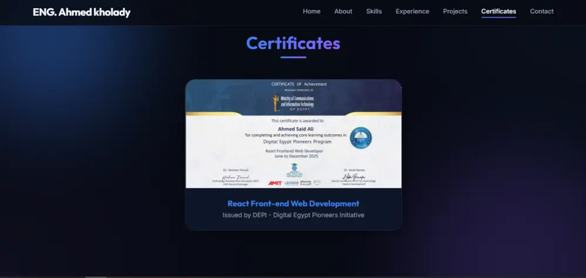Click the AMIT logo on certificate

(275, 183)
